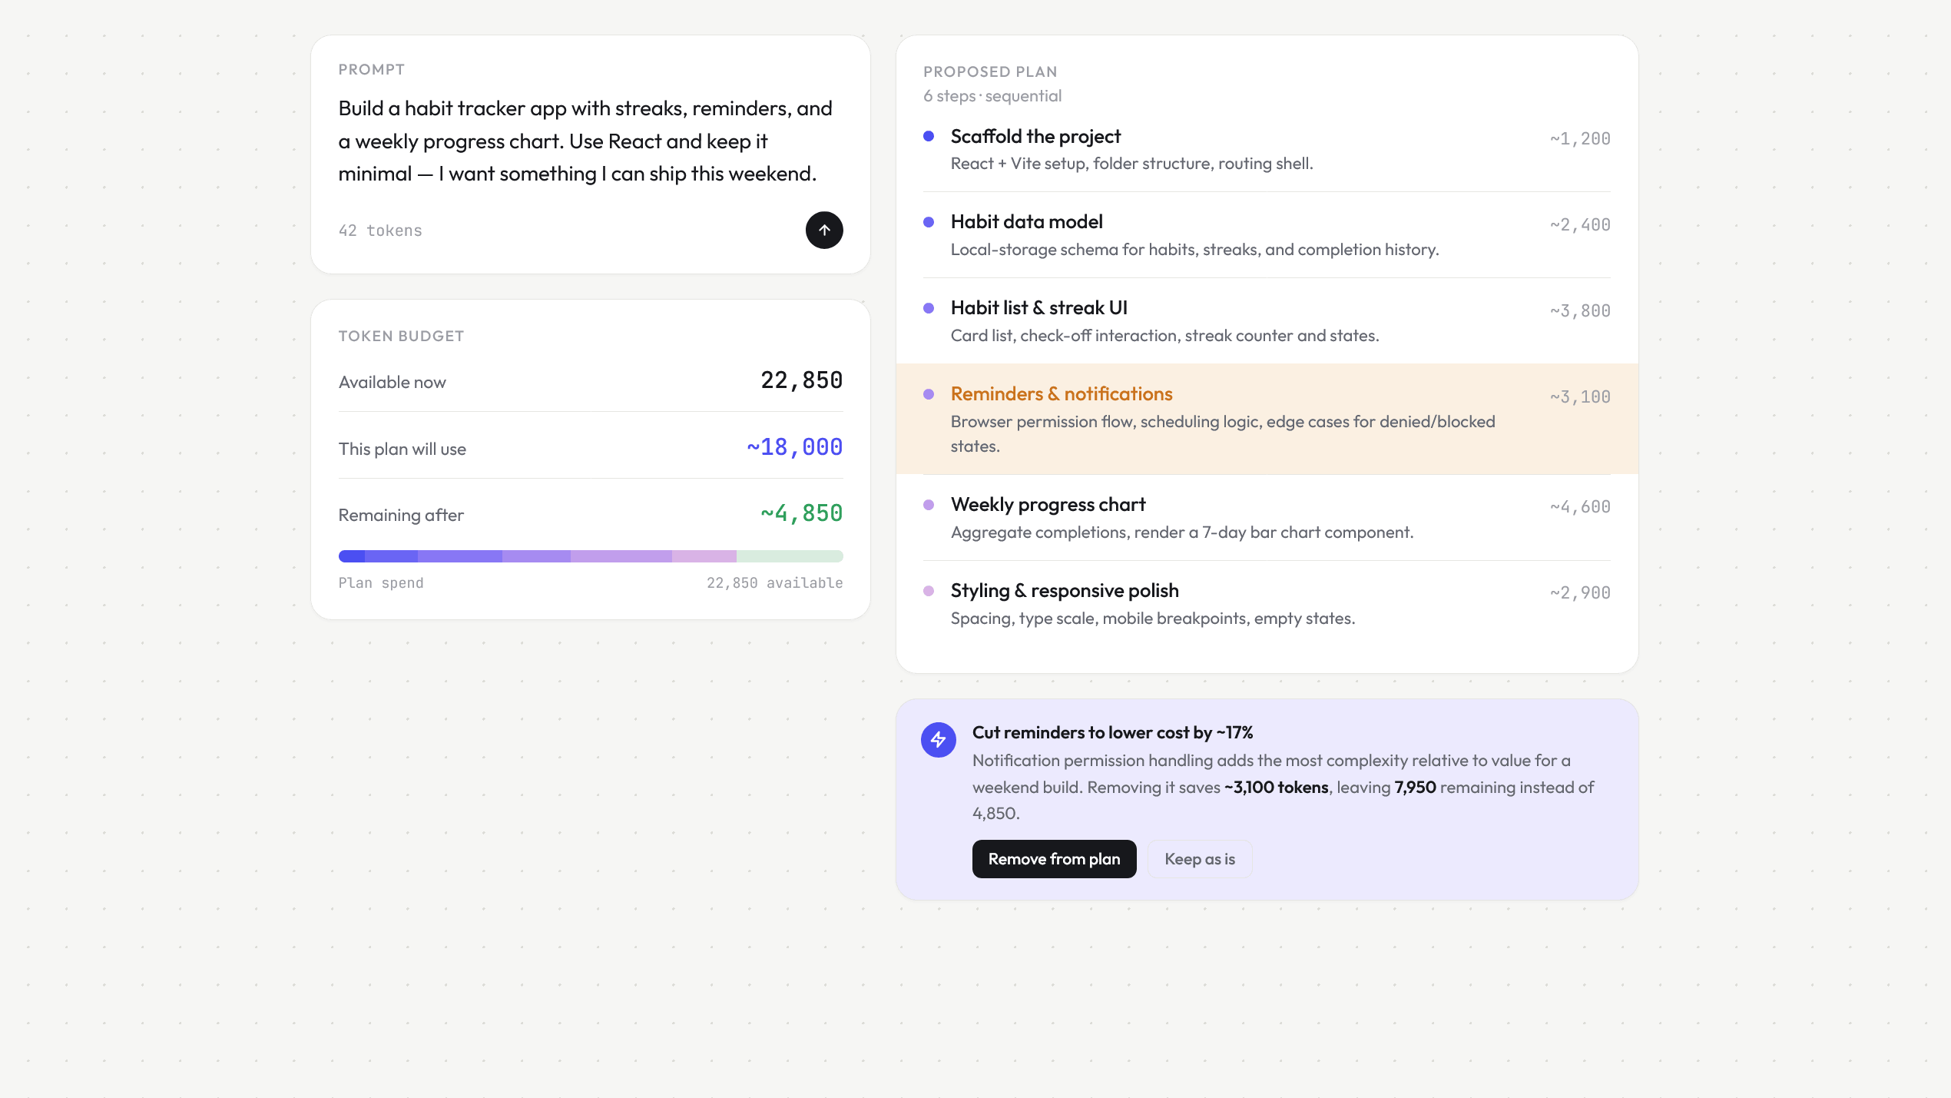Click the ~4,600 token estimate
This screenshot has width=1951, height=1098.
1580,507
